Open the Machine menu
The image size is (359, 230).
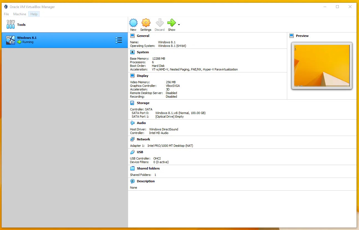pos(20,14)
